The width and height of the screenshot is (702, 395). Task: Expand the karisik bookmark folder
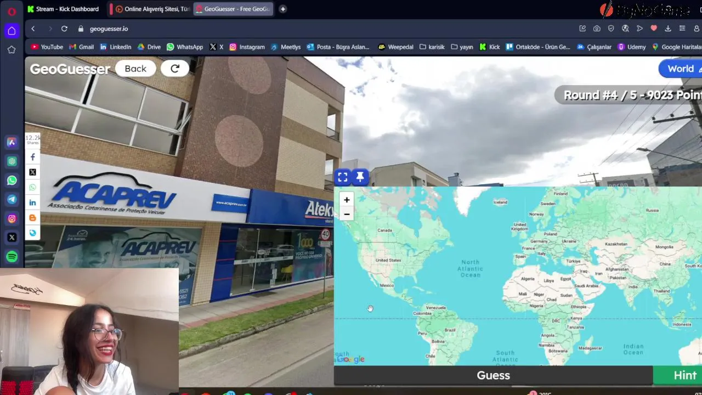[432, 47]
